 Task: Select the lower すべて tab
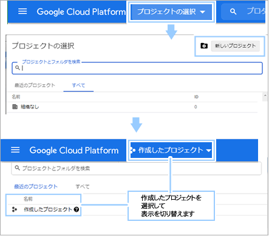point(83,186)
